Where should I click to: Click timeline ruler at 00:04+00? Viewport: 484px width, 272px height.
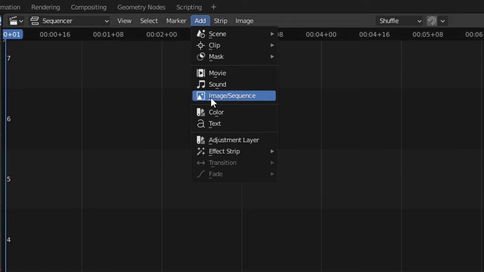[x=321, y=35]
